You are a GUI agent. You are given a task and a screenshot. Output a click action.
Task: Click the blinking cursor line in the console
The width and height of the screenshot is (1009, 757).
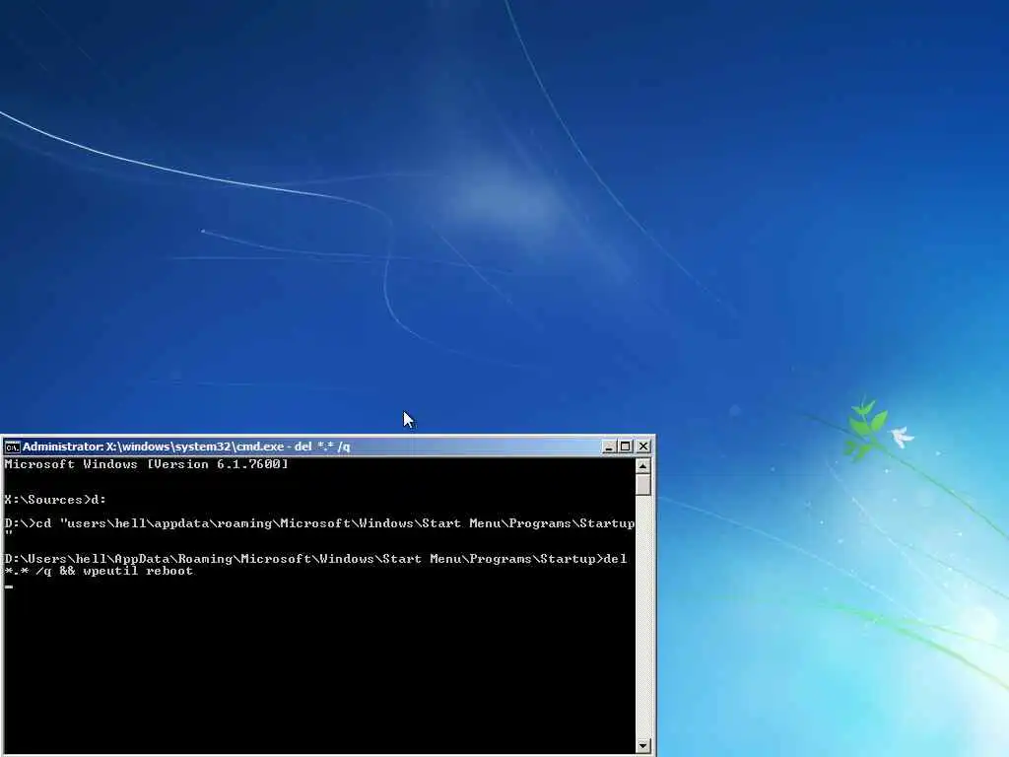pos(9,586)
